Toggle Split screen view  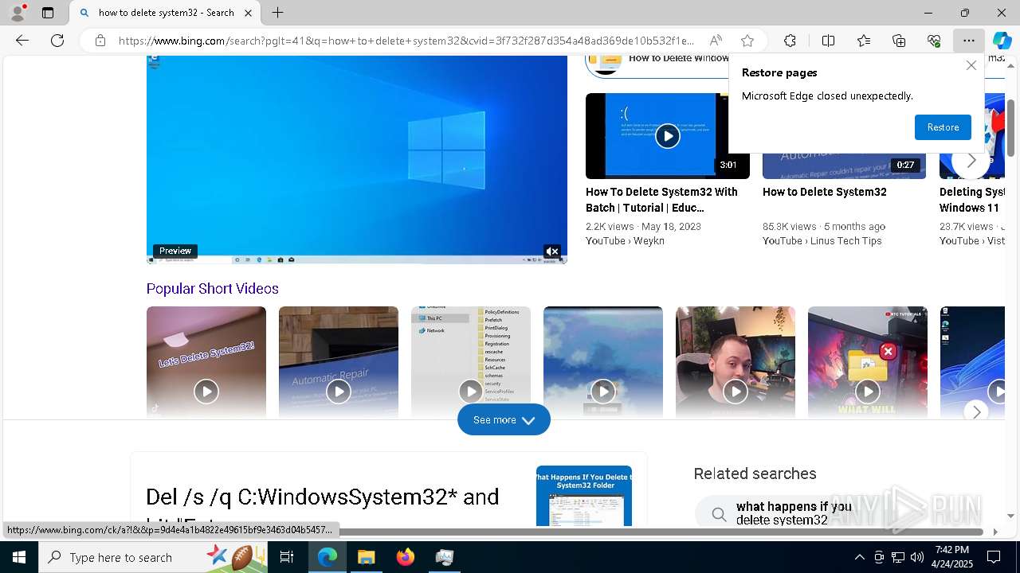828,41
